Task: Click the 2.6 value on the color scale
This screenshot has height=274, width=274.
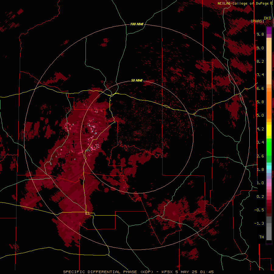Action: tap(260, 156)
